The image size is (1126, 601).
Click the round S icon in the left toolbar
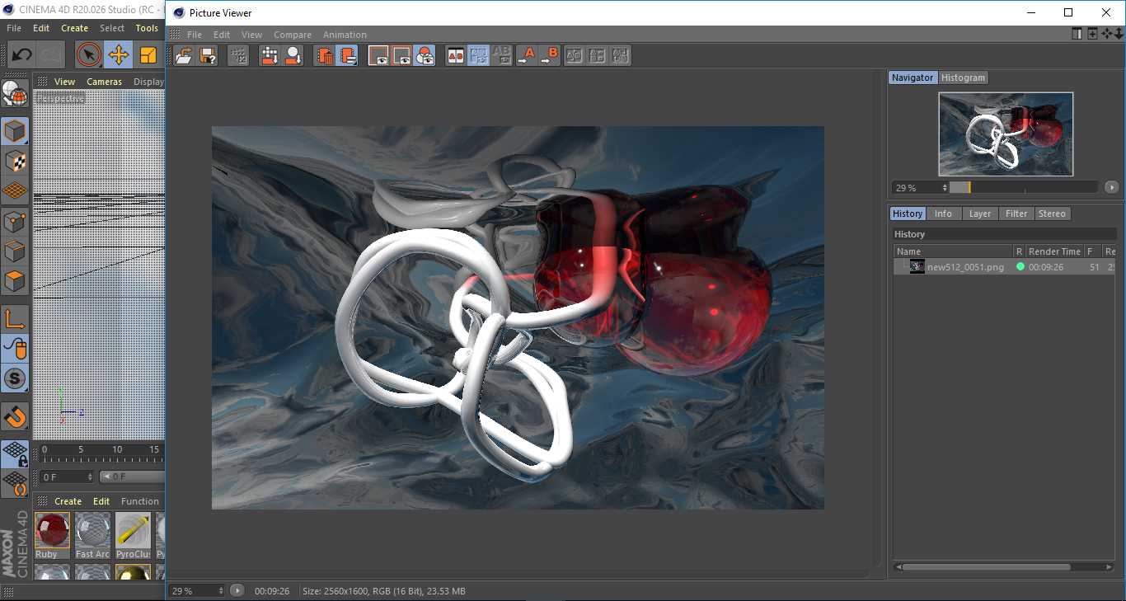click(15, 379)
